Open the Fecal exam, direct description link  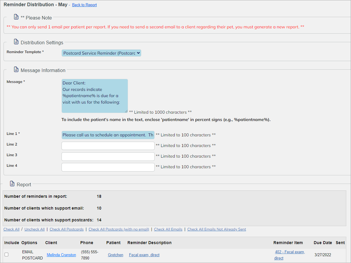(144, 255)
